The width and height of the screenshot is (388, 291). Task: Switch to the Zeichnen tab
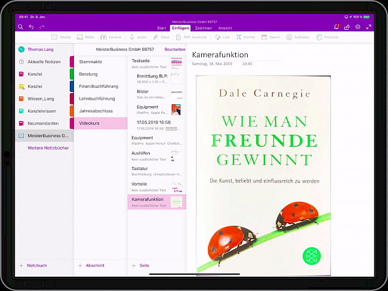click(203, 28)
